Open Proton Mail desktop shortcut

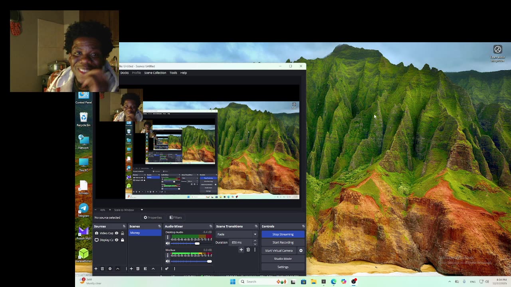(83, 233)
